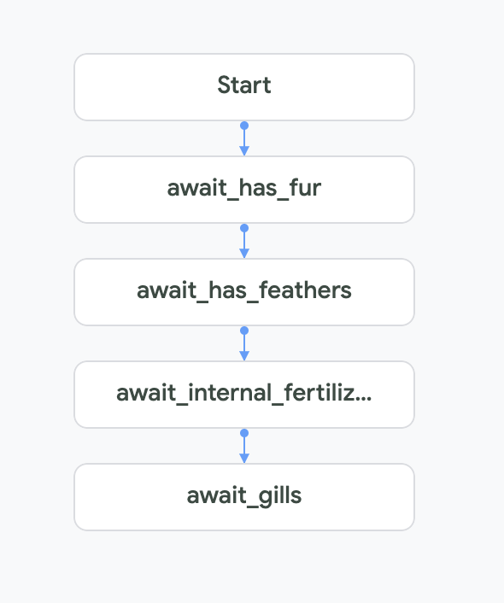Click the empty canvas above the Start node
The height and width of the screenshot is (603, 504).
[x=244, y=26]
